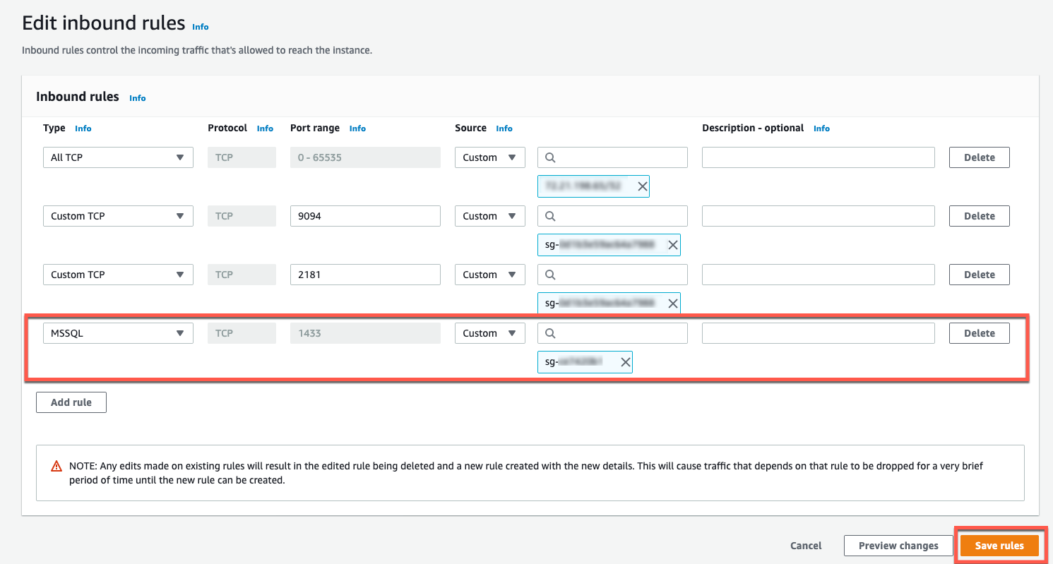This screenshot has width=1053, height=564.
Task: Open the Type dropdown showing All TCP
Action: point(118,157)
